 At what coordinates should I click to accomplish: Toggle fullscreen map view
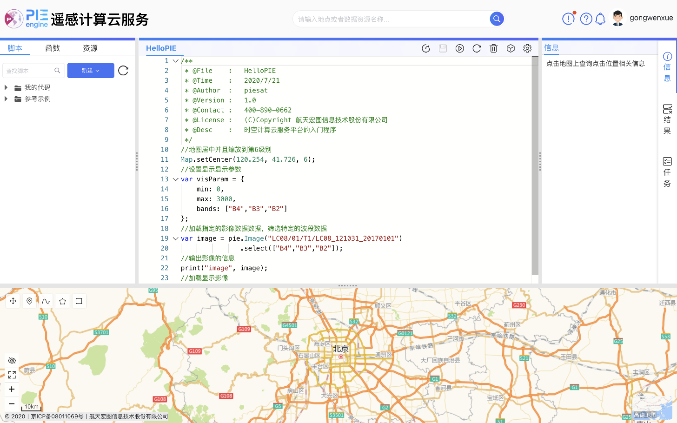click(12, 375)
